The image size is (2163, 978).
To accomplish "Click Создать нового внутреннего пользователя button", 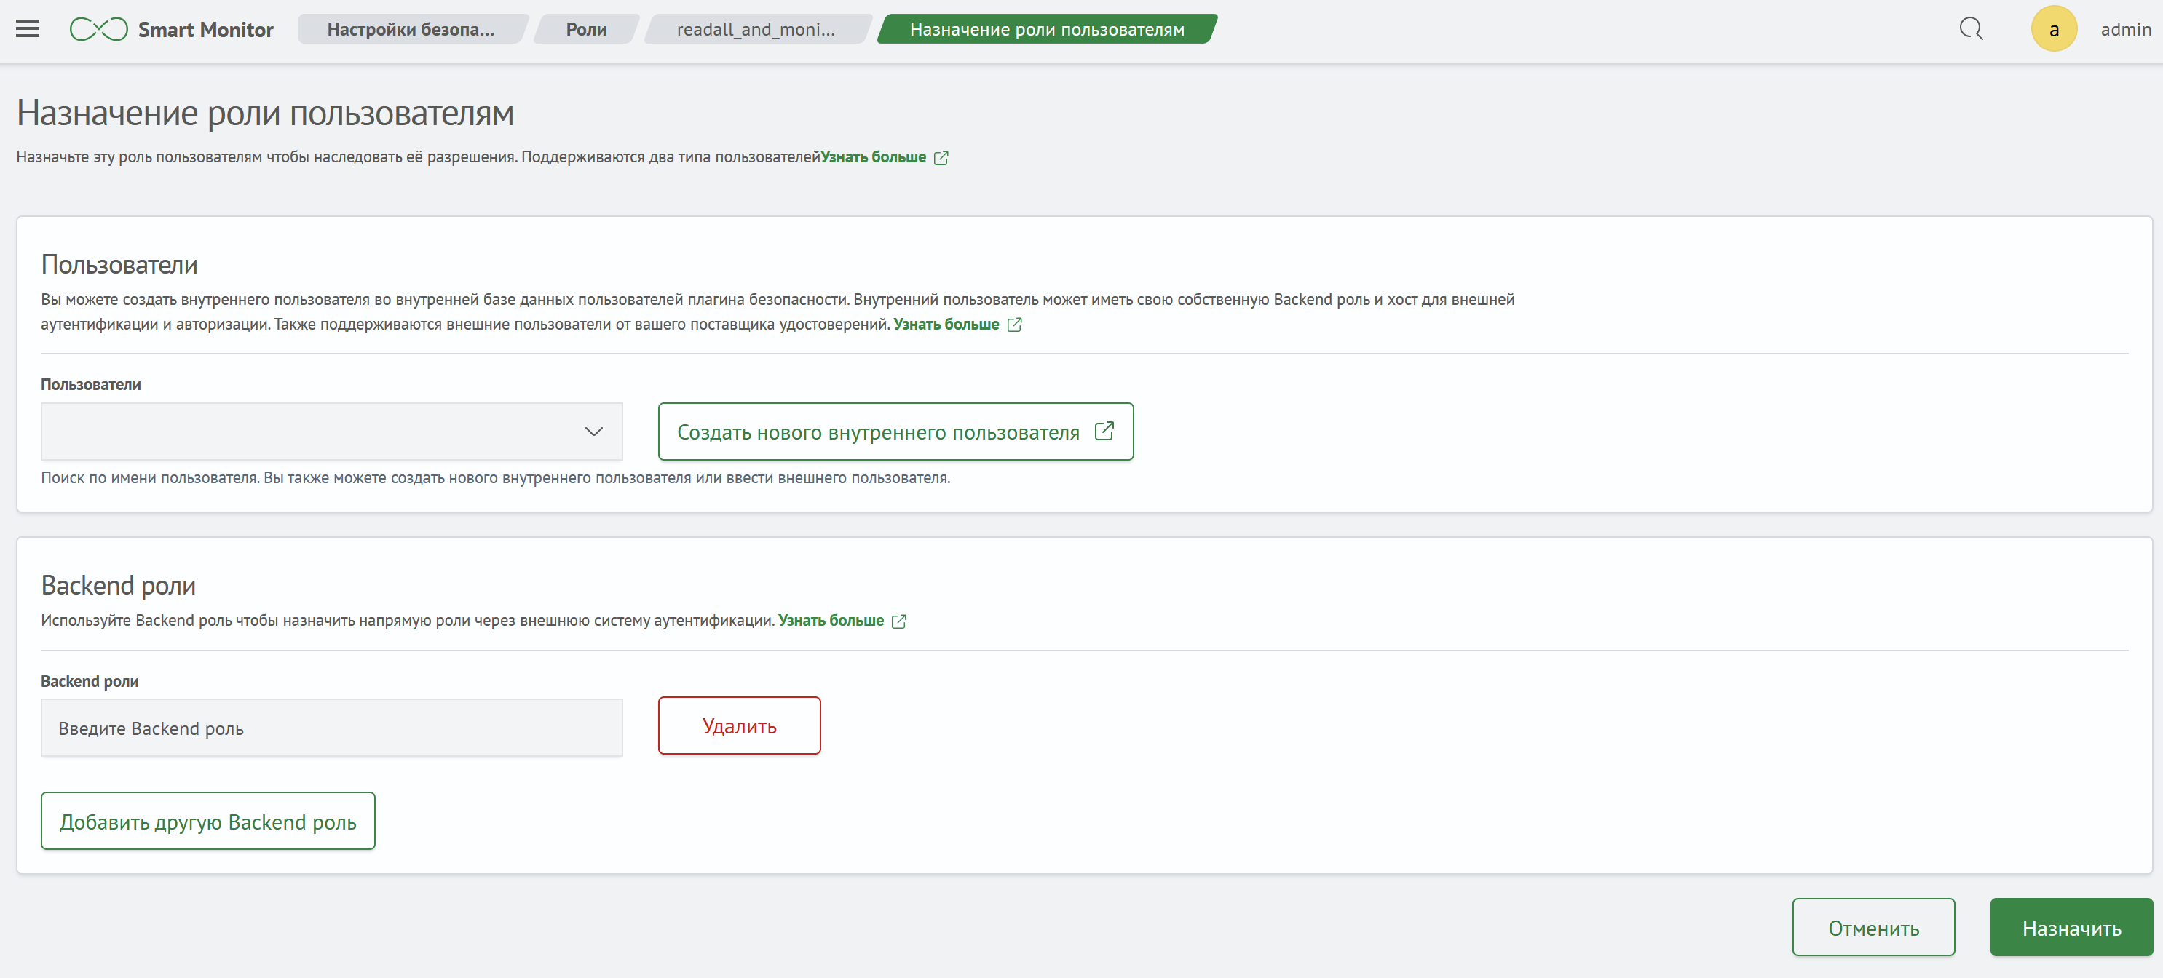I will click(x=877, y=432).
